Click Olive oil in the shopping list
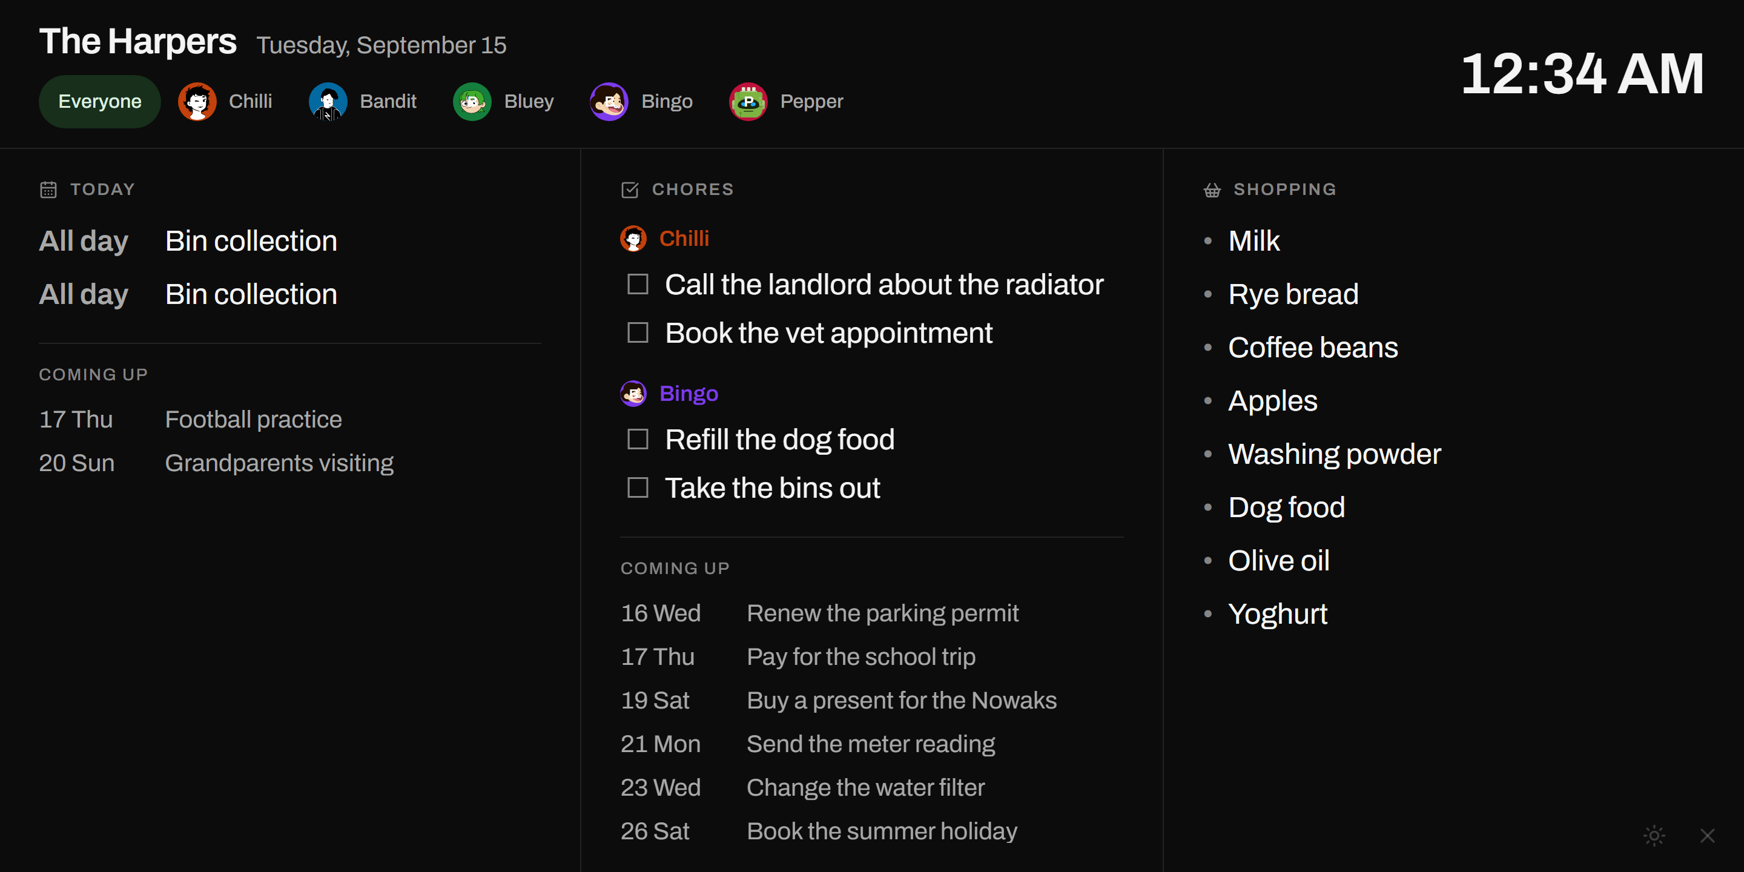This screenshot has height=872, width=1744. click(1279, 561)
